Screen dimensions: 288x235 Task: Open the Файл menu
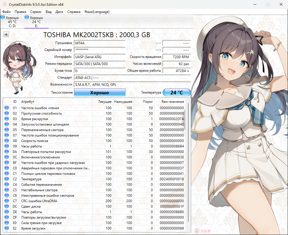(x=6, y=12)
